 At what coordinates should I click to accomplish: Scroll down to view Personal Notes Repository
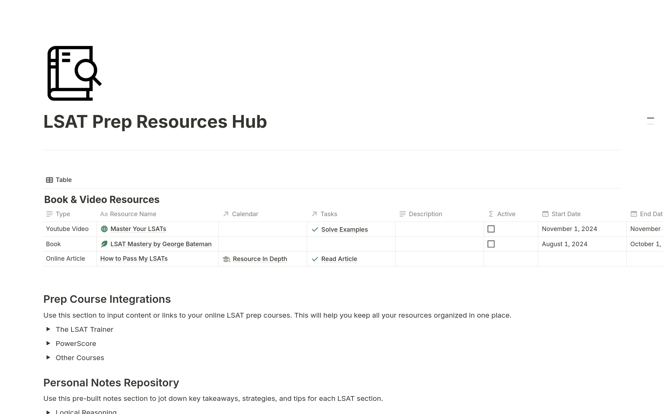[x=111, y=383]
